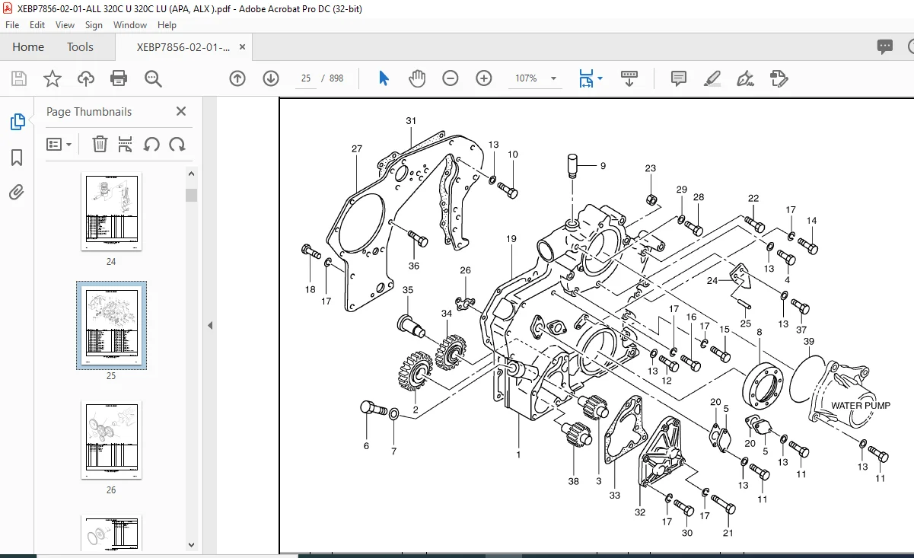The image size is (914, 558).
Task: Print the document
Action: pos(119,78)
